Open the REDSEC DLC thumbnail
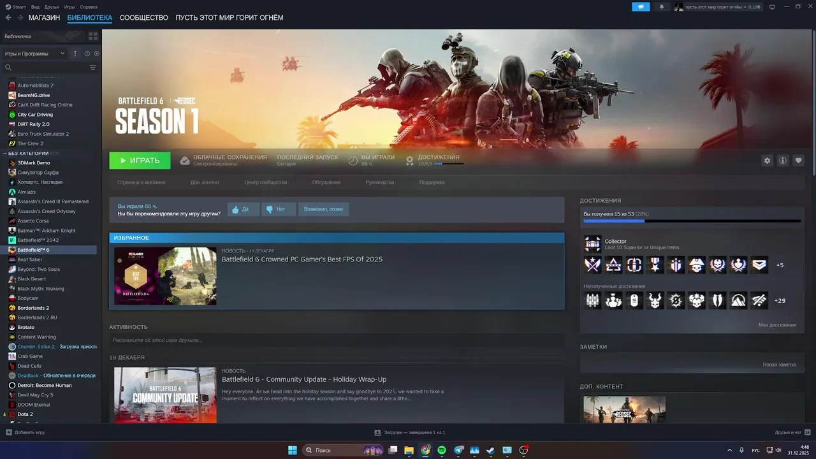 pos(625,410)
